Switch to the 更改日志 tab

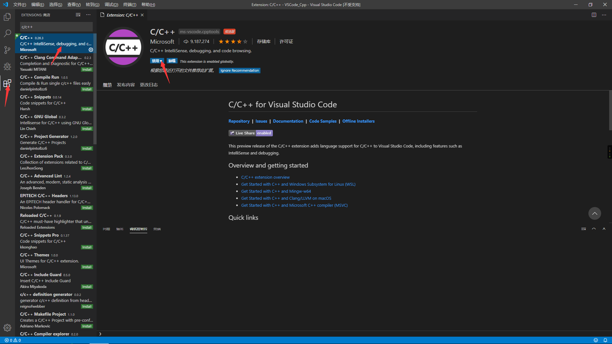click(x=149, y=85)
